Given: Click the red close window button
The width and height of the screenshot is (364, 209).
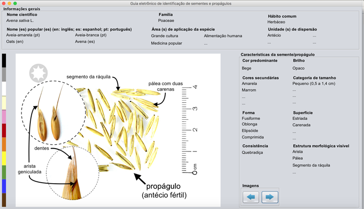Looking at the screenshot, I should (3, 3).
